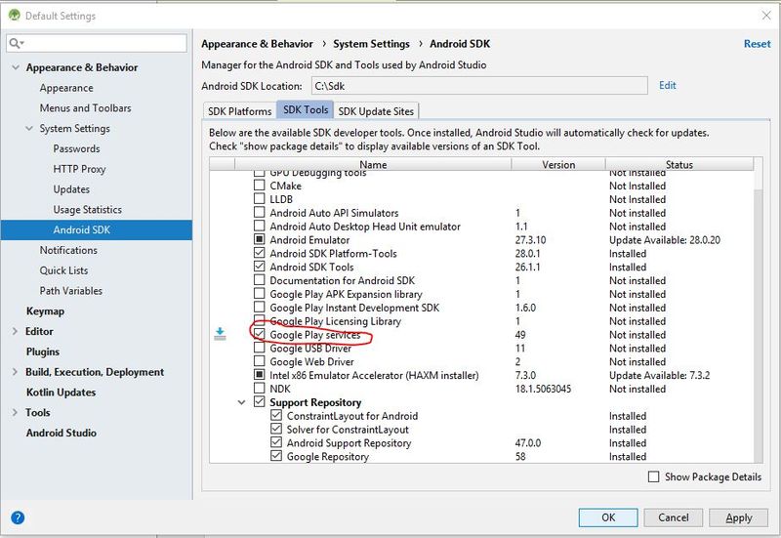Click the Android Studio logo in title bar
Image resolution: width=781 pixels, height=538 pixels.
(15, 16)
